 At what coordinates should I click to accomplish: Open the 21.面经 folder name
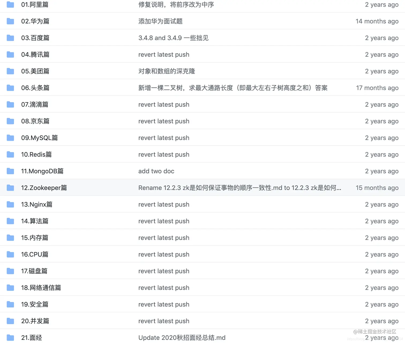pos(32,338)
